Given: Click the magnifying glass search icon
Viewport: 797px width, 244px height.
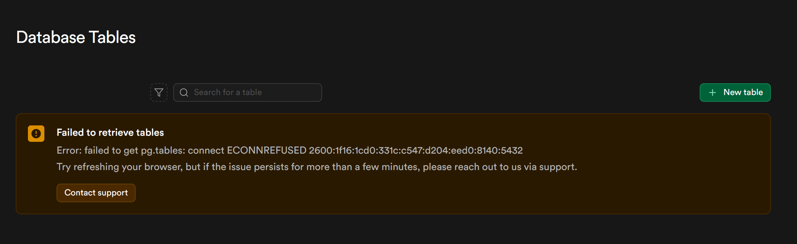Looking at the screenshot, I should [184, 93].
